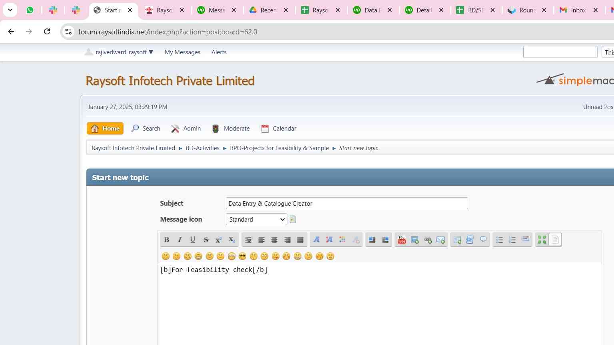View Unread Posts

coord(598,107)
